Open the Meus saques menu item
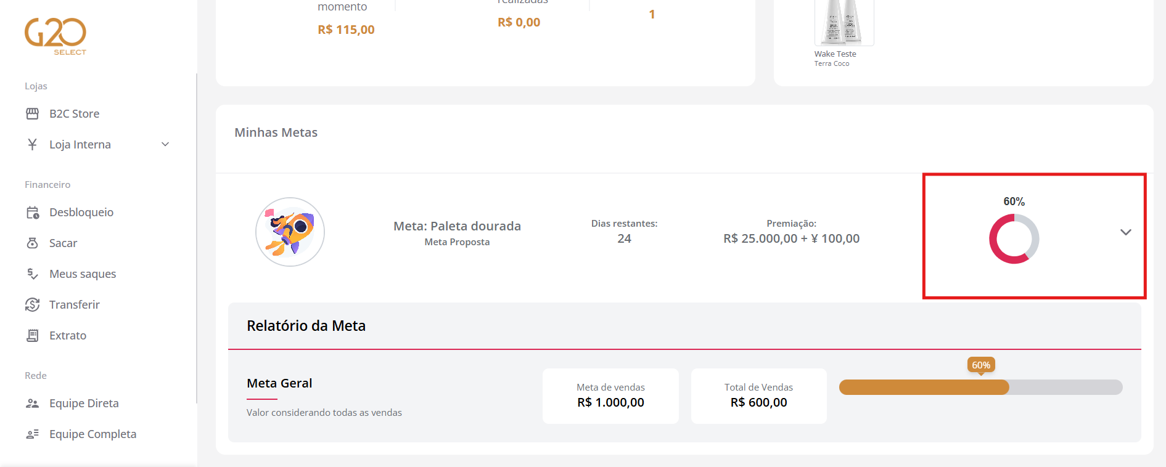This screenshot has width=1166, height=467. pos(83,274)
